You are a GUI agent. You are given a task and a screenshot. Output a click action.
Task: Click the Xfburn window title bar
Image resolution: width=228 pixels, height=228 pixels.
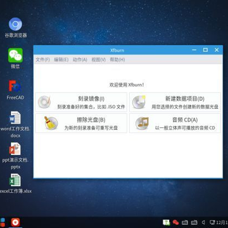[117, 50]
